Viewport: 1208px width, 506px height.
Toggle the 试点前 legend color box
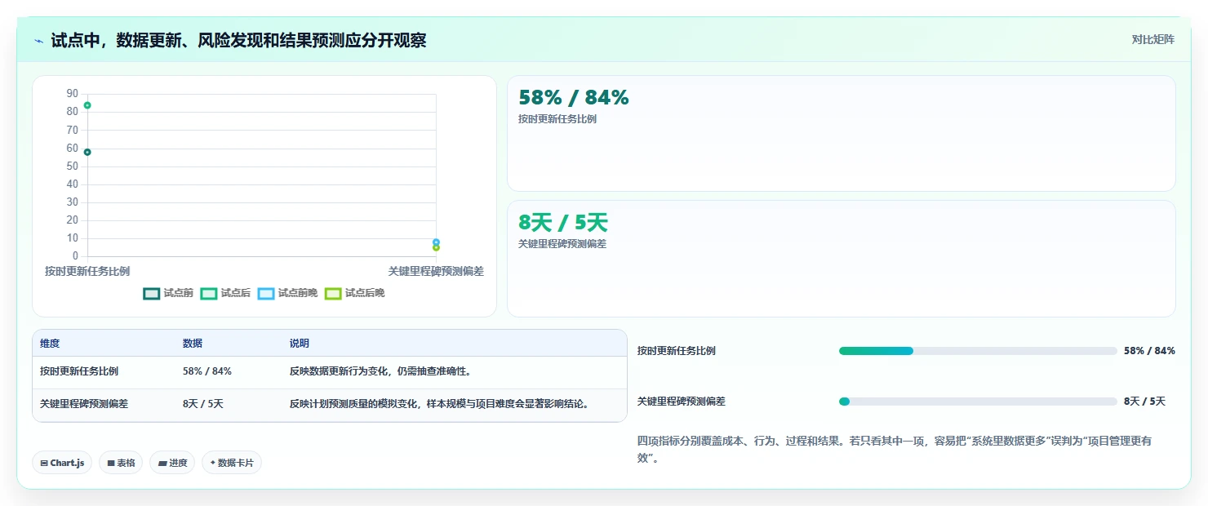(151, 294)
